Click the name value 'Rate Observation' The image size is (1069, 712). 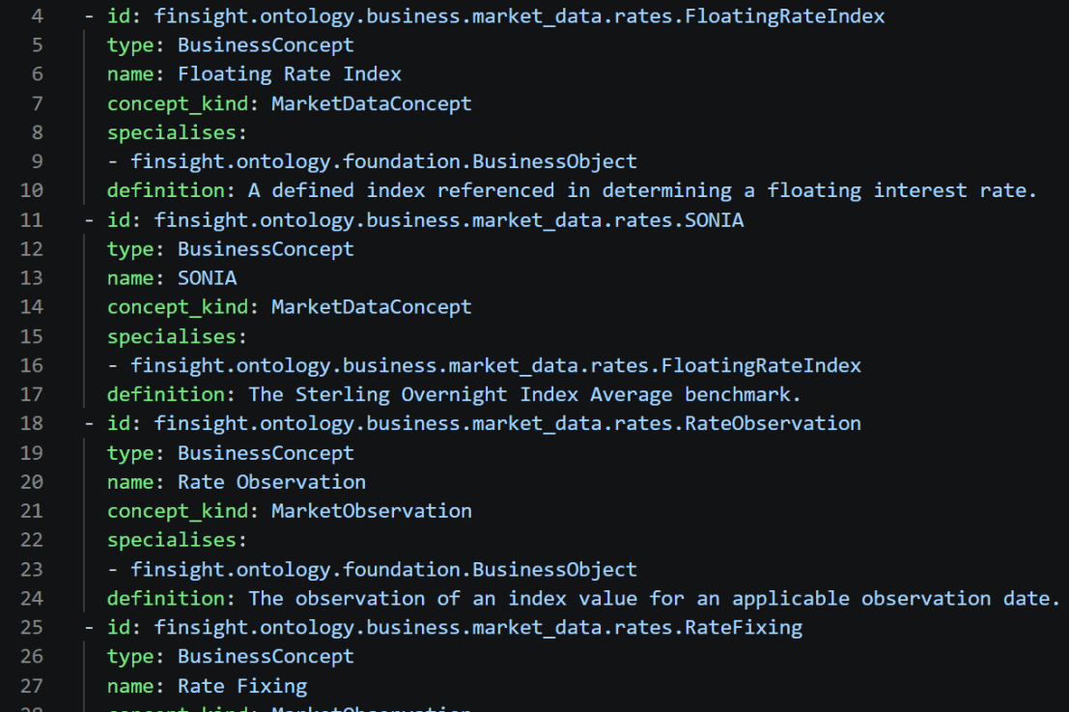[x=272, y=481]
